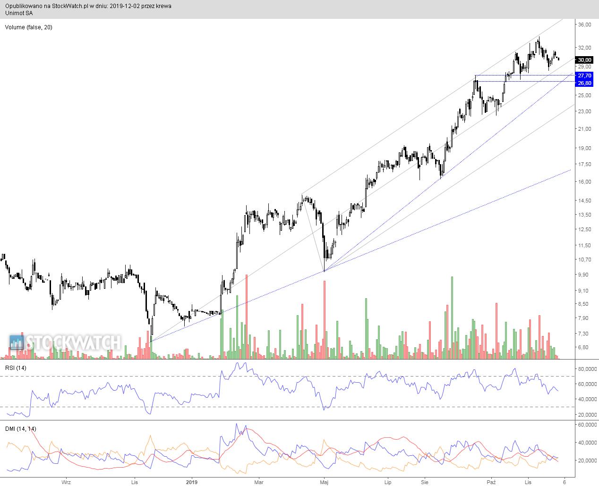Click the 'Sie' month label on time axis
599x486 pixels.
pyautogui.click(x=425, y=482)
